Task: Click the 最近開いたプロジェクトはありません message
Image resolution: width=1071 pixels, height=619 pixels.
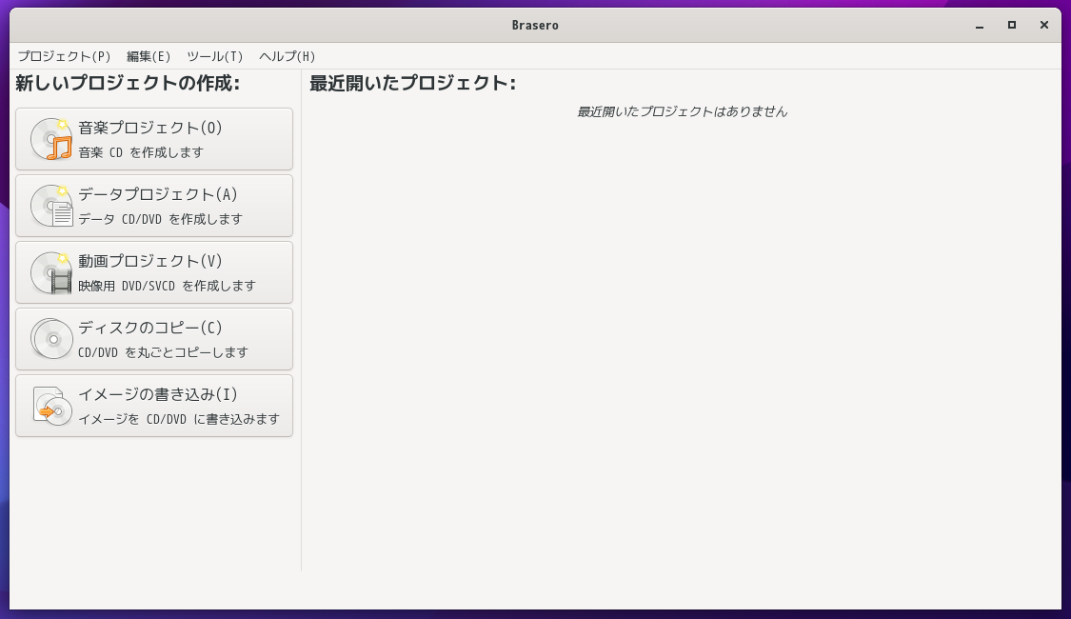Action: (x=682, y=111)
